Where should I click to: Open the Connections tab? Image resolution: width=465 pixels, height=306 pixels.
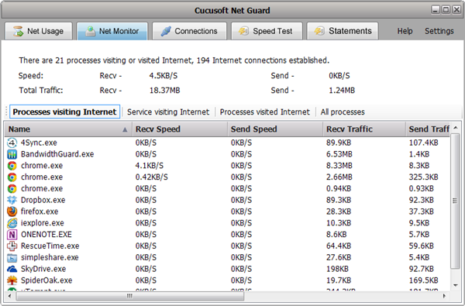pyautogui.click(x=189, y=31)
